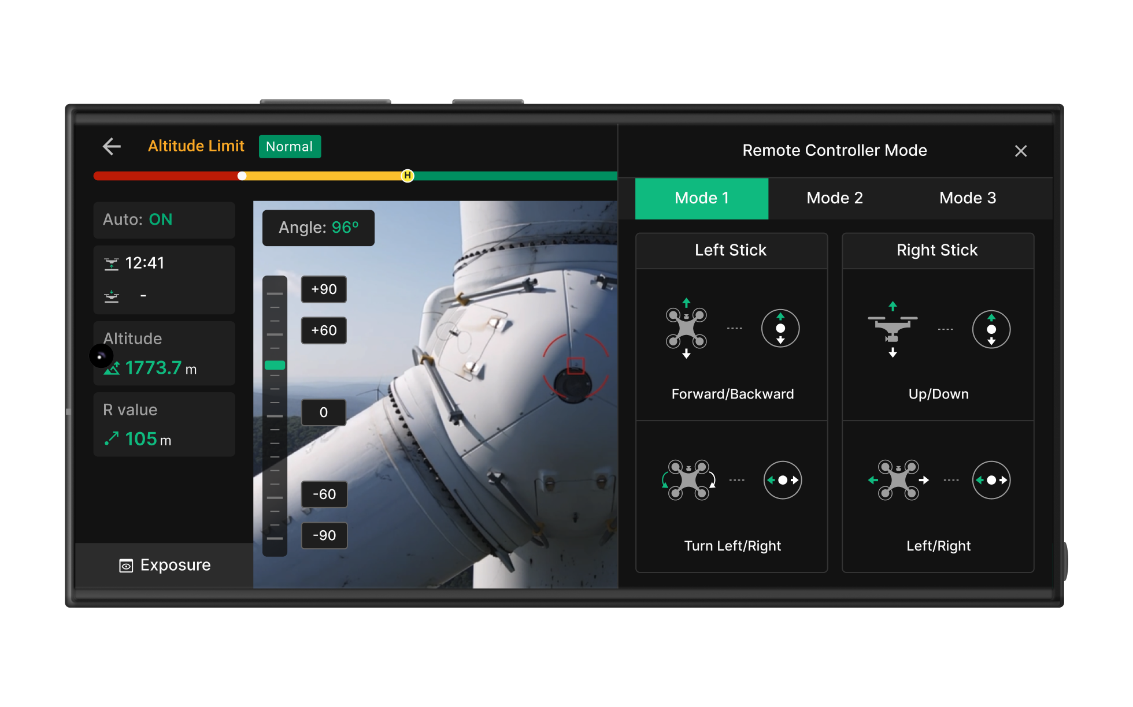
Task: Open the Exposure panel camera icon
Action: tap(125, 565)
